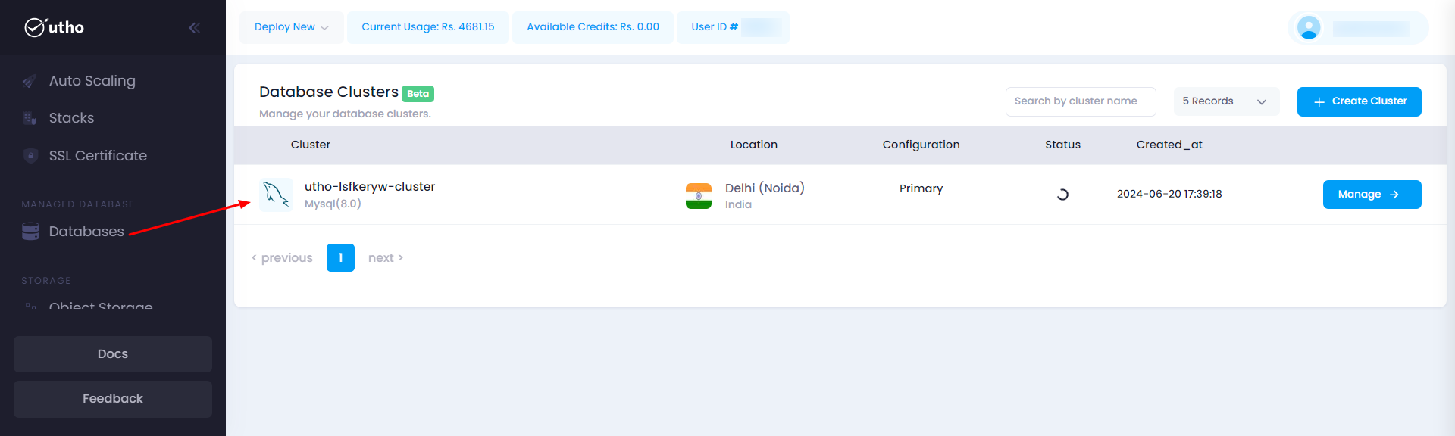Click the Create Cluster button

1359,101
